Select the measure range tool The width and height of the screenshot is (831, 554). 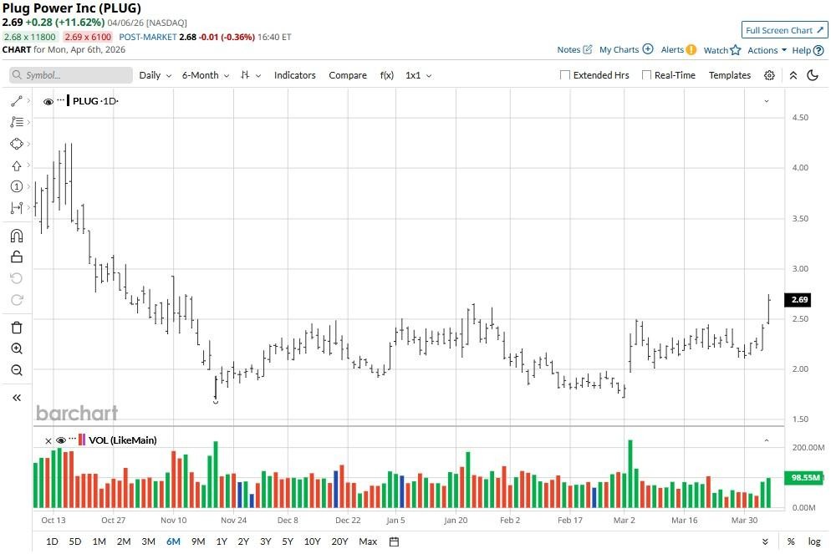(17, 207)
